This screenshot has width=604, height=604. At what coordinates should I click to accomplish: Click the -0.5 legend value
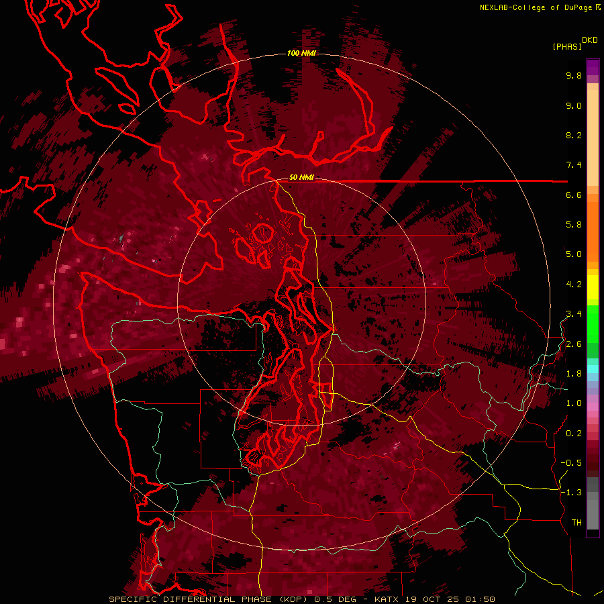pyautogui.click(x=571, y=463)
